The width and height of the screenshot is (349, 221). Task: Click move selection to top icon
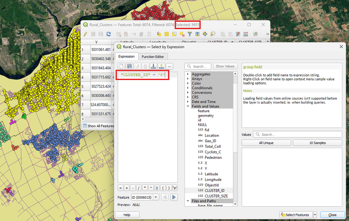(x=197, y=34)
